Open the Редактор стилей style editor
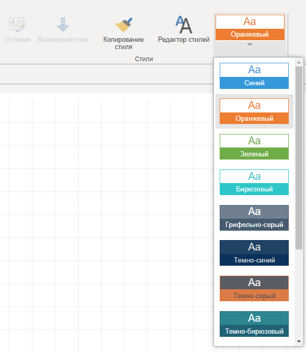Image resolution: width=306 pixels, height=352 pixels. pyautogui.click(x=184, y=29)
